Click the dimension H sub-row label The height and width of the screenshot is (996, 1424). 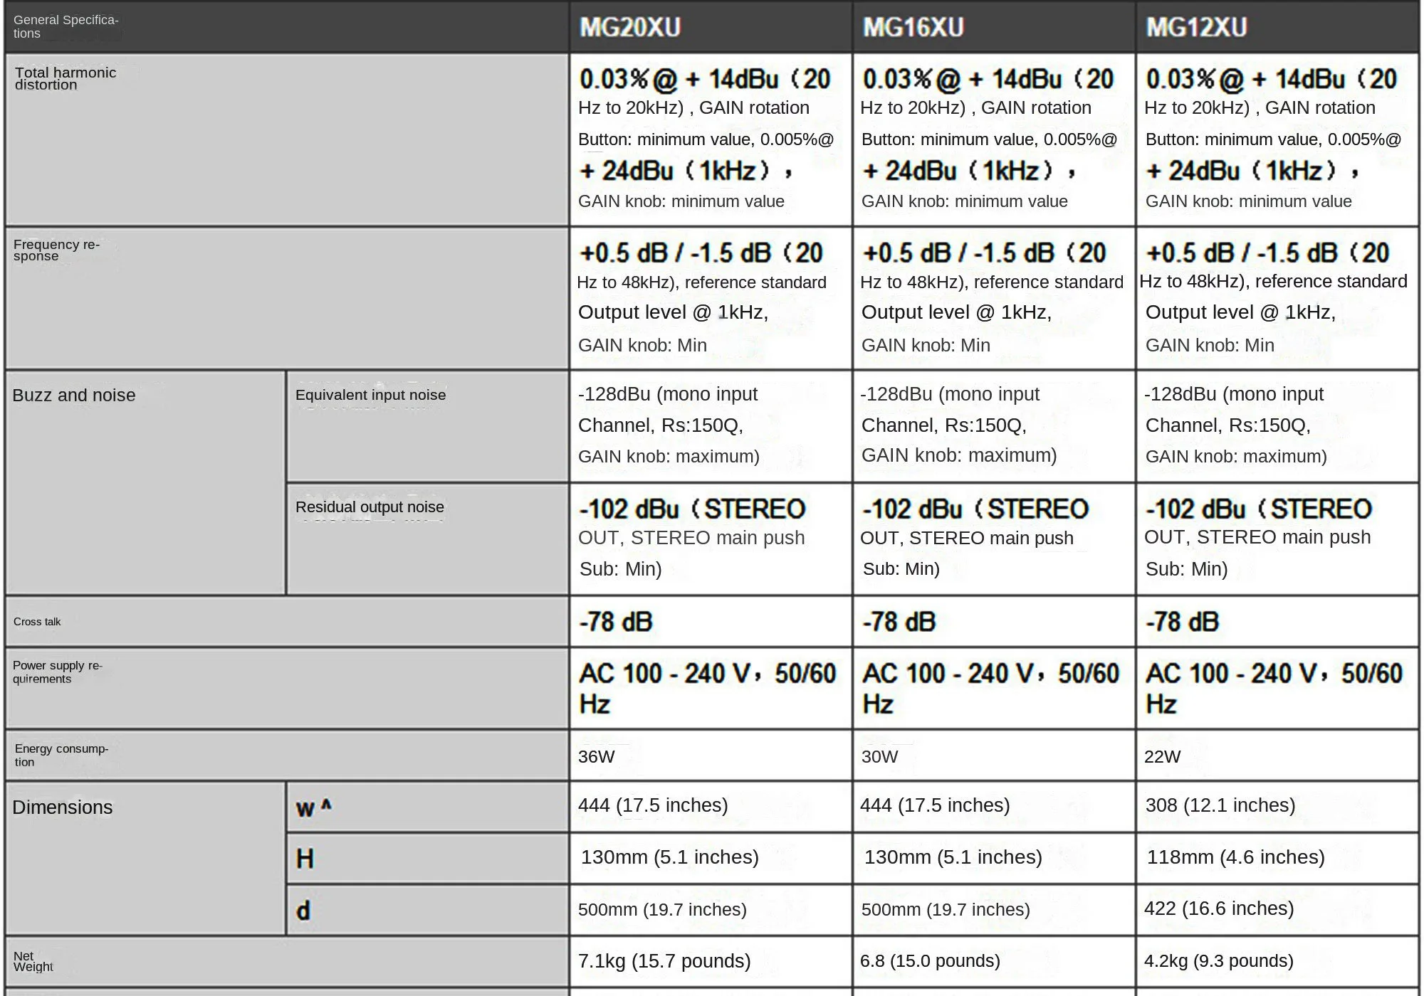tap(305, 859)
